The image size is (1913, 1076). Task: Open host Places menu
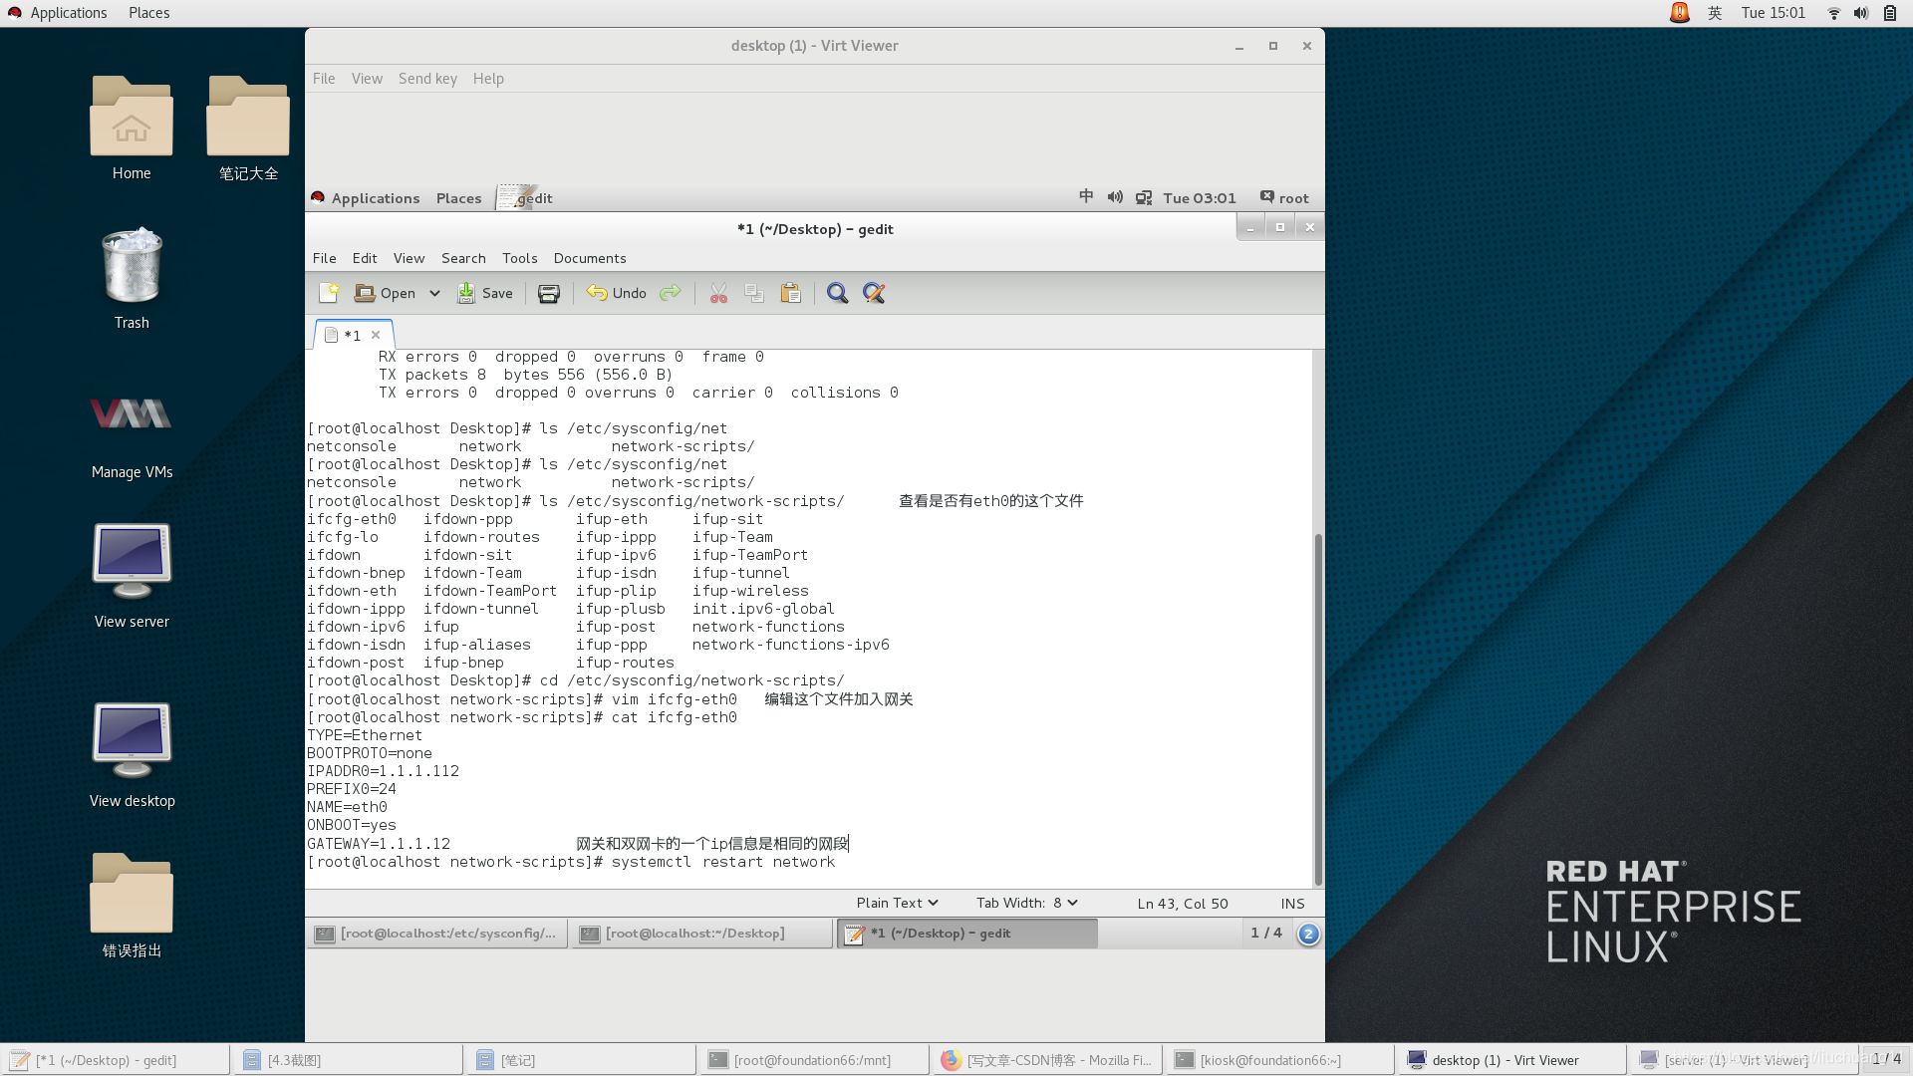click(148, 13)
